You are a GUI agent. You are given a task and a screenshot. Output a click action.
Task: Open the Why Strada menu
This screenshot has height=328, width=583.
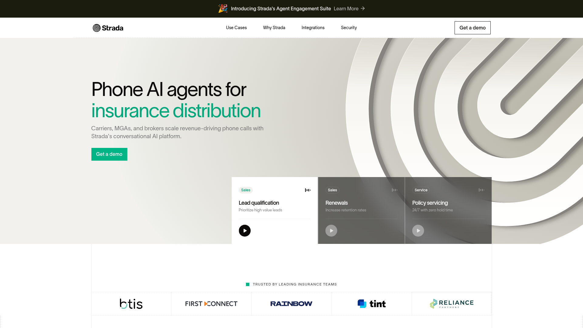point(274,28)
